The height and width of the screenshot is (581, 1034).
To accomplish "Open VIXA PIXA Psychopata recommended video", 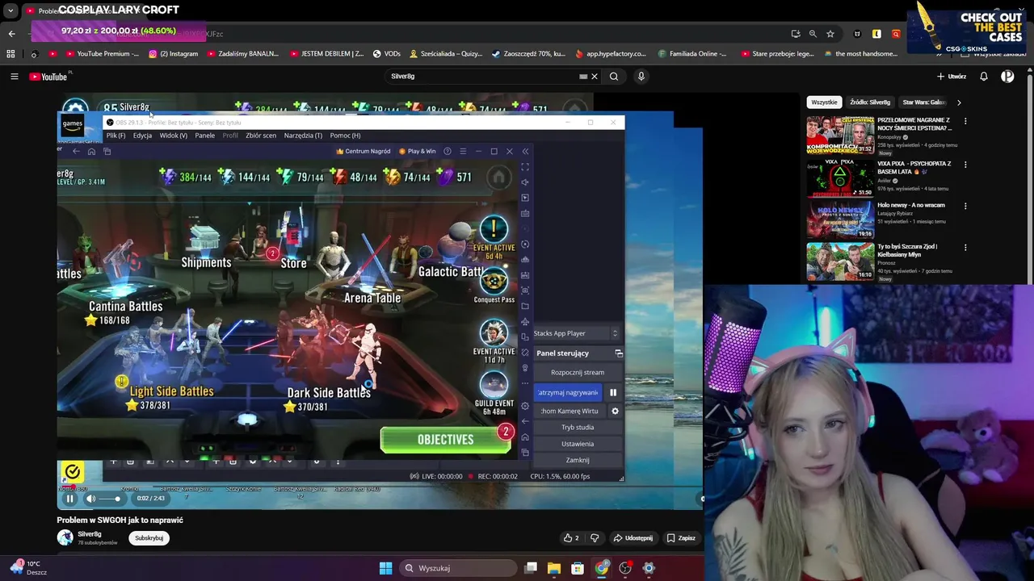I will [x=840, y=178].
